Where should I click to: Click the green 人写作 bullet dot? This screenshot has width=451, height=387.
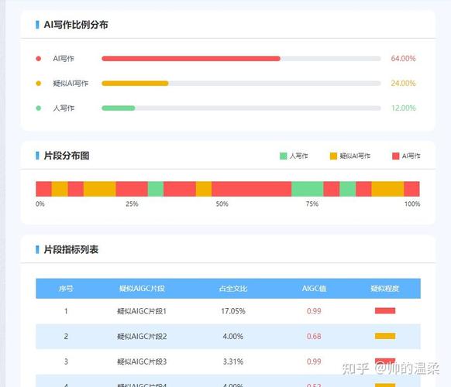[38, 108]
